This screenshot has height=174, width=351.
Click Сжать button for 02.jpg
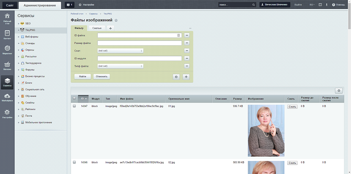[292, 163]
